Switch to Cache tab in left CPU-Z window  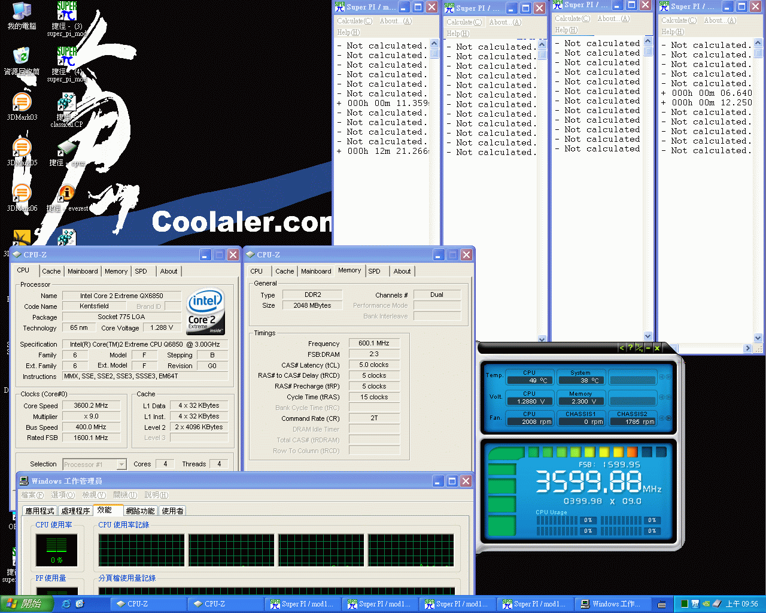pyautogui.click(x=51, y=271)
